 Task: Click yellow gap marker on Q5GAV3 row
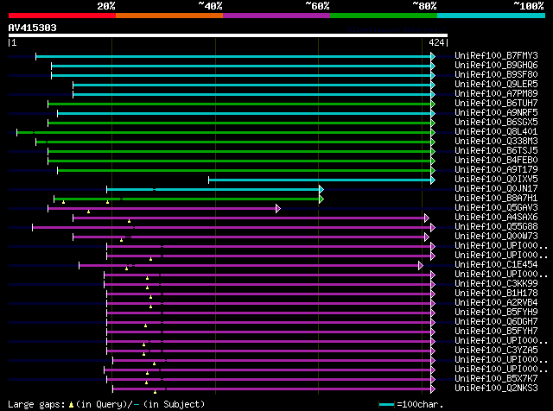(x=88, y=212)
